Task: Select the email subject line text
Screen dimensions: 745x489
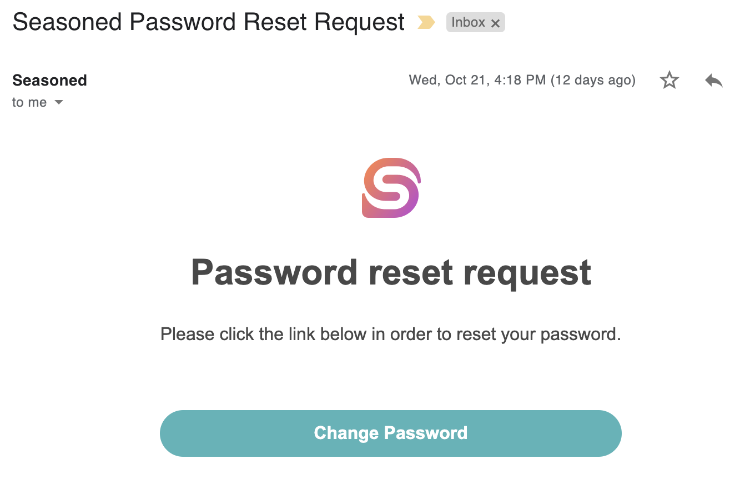Action: 209,22
